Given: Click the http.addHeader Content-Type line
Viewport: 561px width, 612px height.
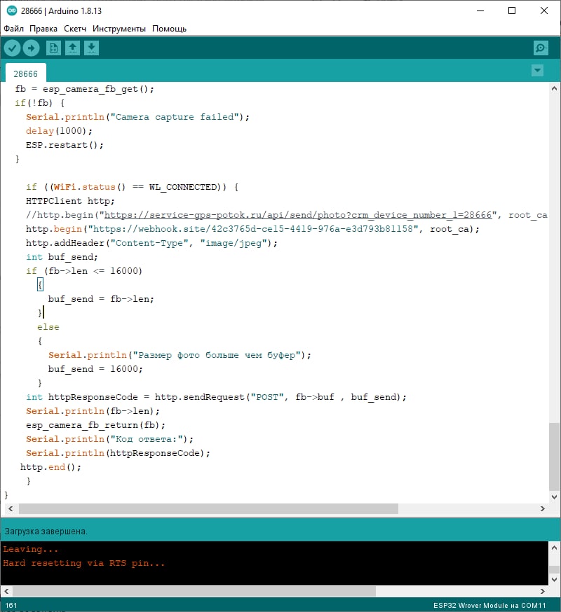Looking at the screenshot, I should click(x=151, y=243).
